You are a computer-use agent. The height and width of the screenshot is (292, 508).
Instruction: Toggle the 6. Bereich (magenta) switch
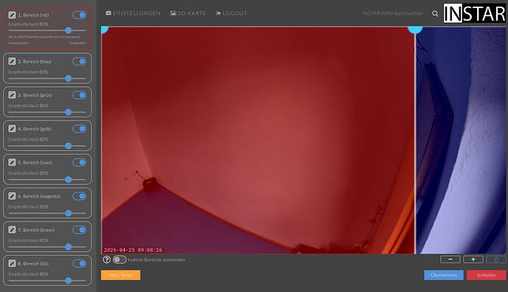(x=80, y=196)
